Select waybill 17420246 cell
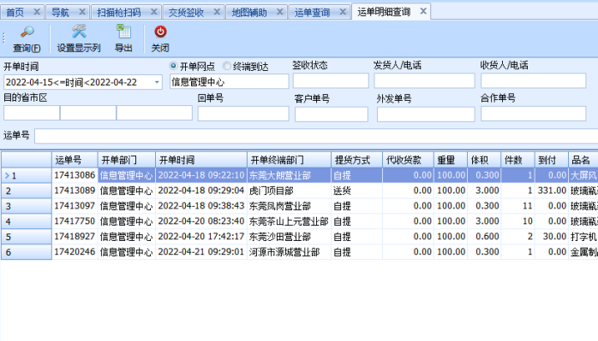Viewport: 598px width, 341px height. pos(75,252)
